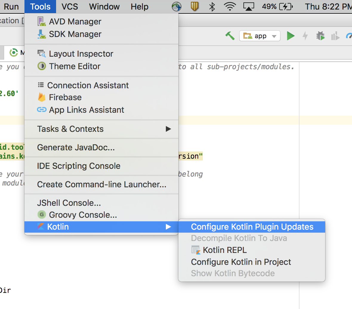This screenshot has width=352, height=309.
Task: Choose Configure Kotlin in Project
Action: click(252, 262)
